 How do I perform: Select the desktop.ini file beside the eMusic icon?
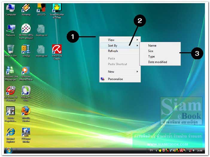click(42, 30)
